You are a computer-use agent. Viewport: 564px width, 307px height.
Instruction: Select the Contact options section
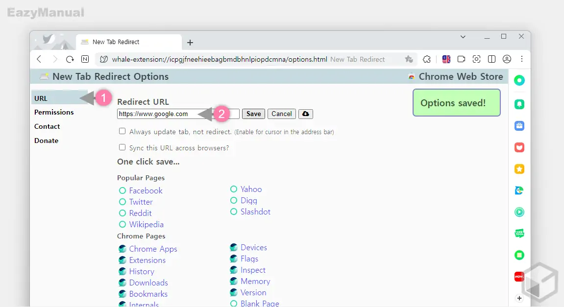point(47,126)
